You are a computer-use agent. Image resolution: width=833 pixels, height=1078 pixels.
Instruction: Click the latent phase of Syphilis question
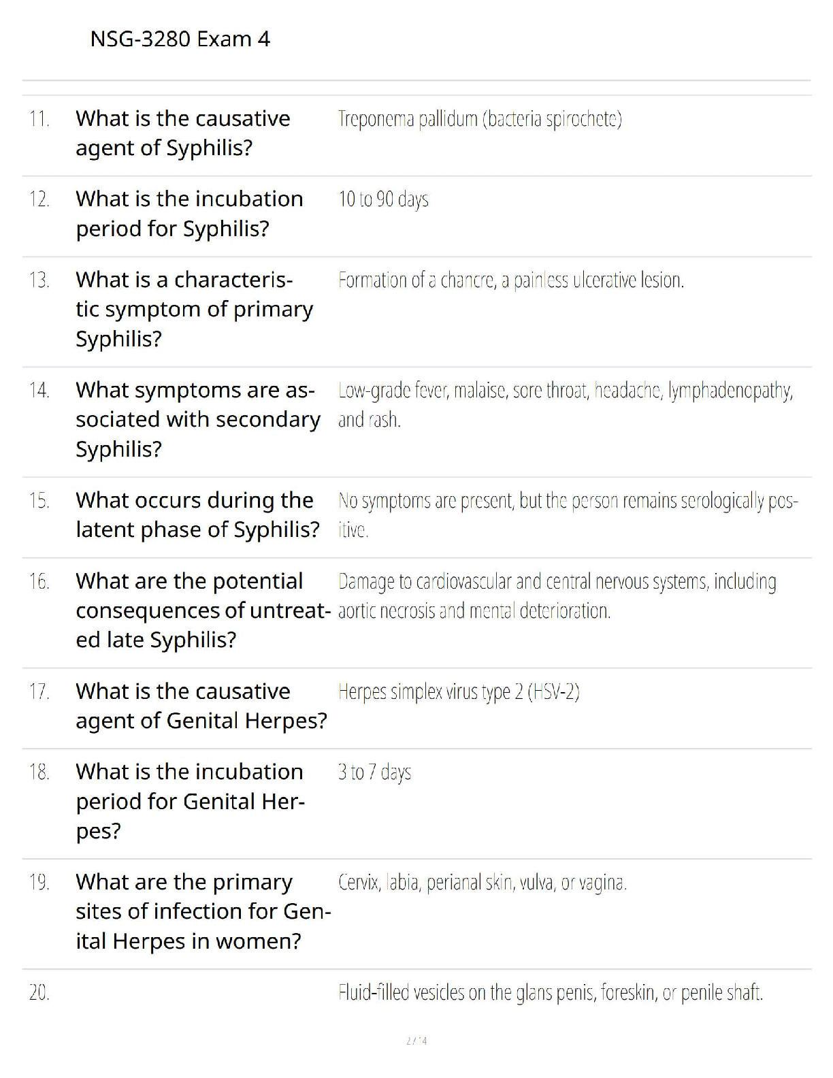pyautogui.click(x=197, y=514)
